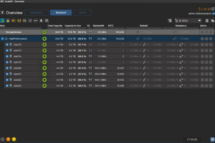Click the rebalance arrows icon in sds222 row
215x143 pixels.
point(181,80)
